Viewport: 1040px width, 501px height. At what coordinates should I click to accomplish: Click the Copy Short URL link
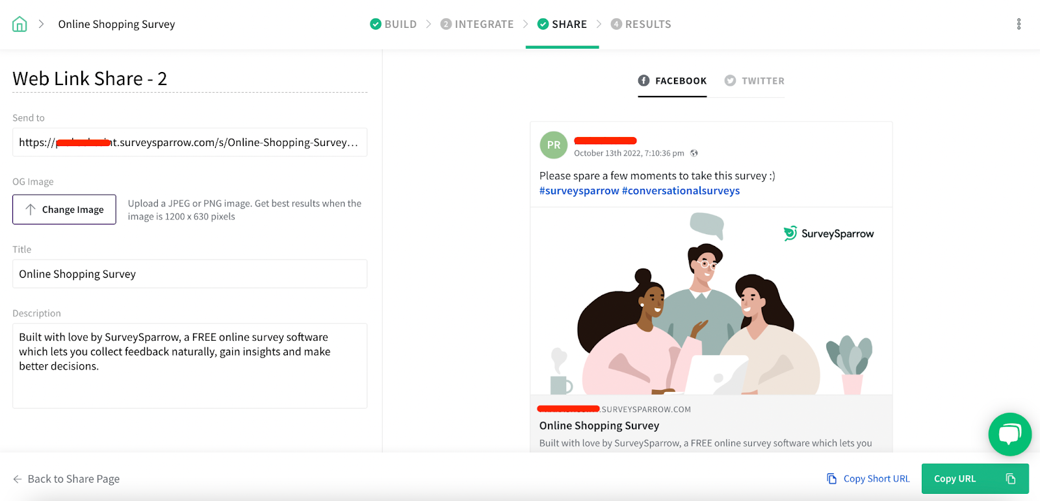pyautogui.click(x=868, y=479)
